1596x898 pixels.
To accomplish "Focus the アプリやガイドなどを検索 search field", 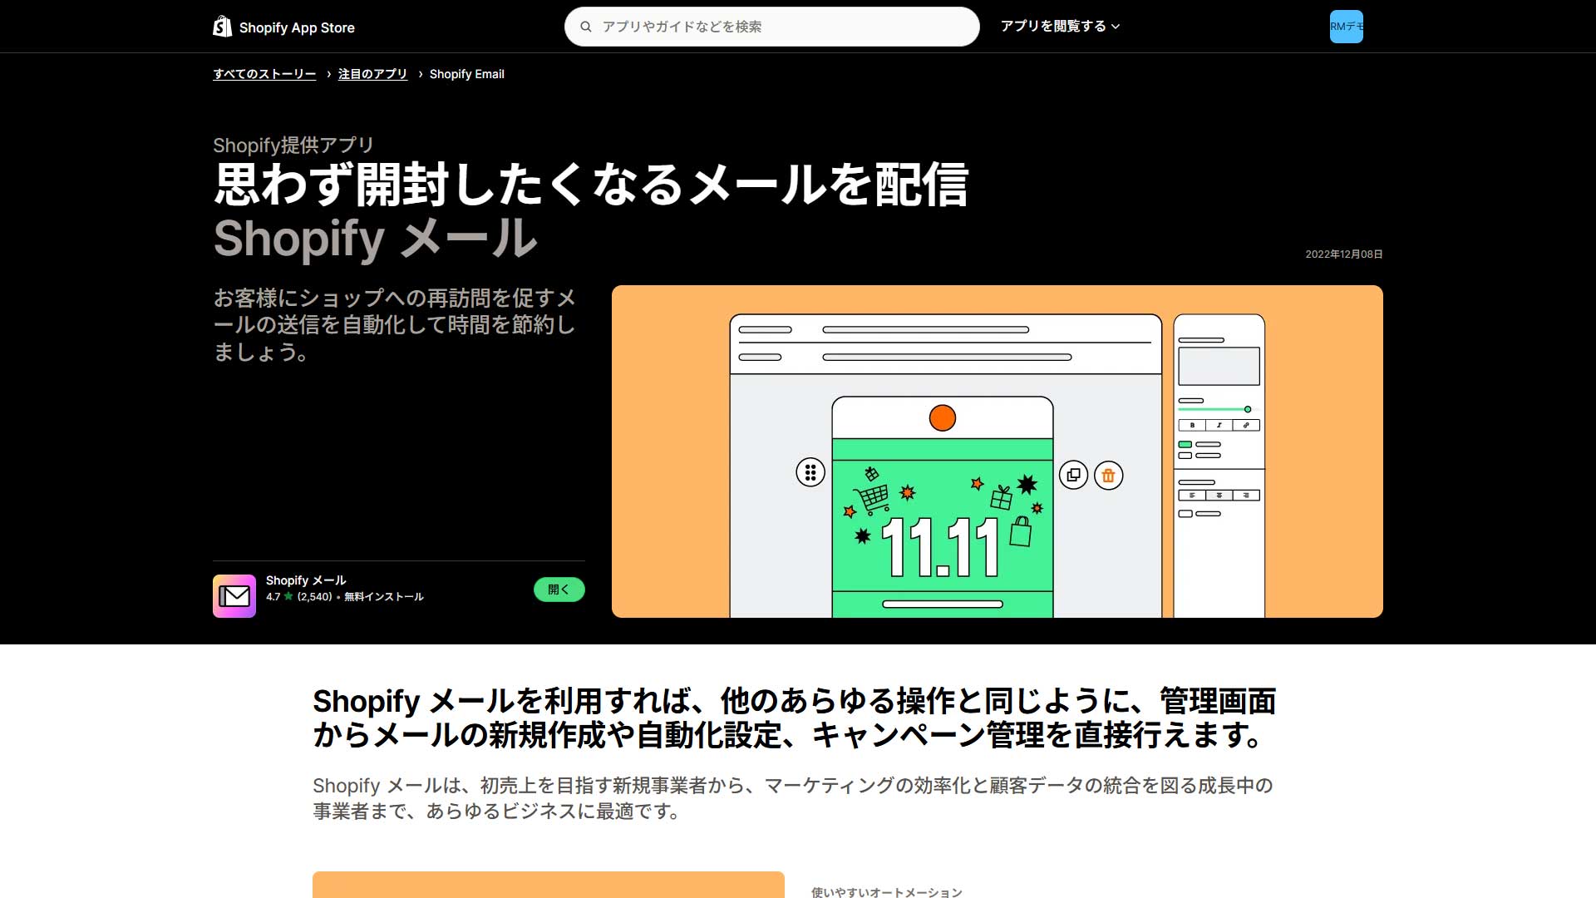I will tap(772, 27).
